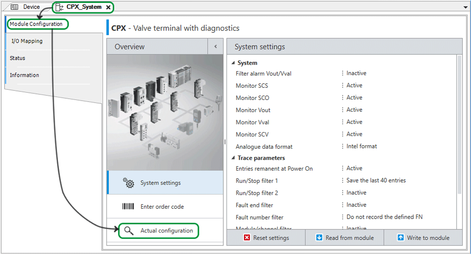Open System settings entry

pos(165,182)
